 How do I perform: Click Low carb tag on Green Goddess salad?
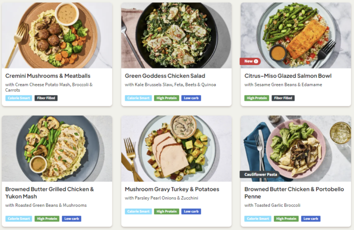tap(191, 98)
